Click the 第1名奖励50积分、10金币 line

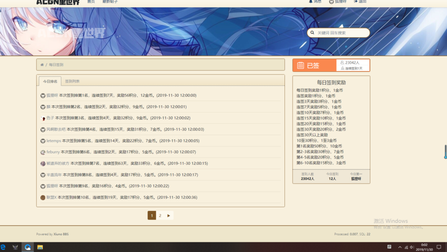(x=320, y=146)
